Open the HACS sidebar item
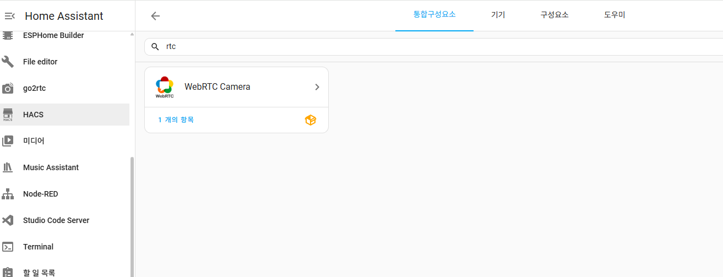The width and height of the screenshot is (723, 277). (65, 115)
